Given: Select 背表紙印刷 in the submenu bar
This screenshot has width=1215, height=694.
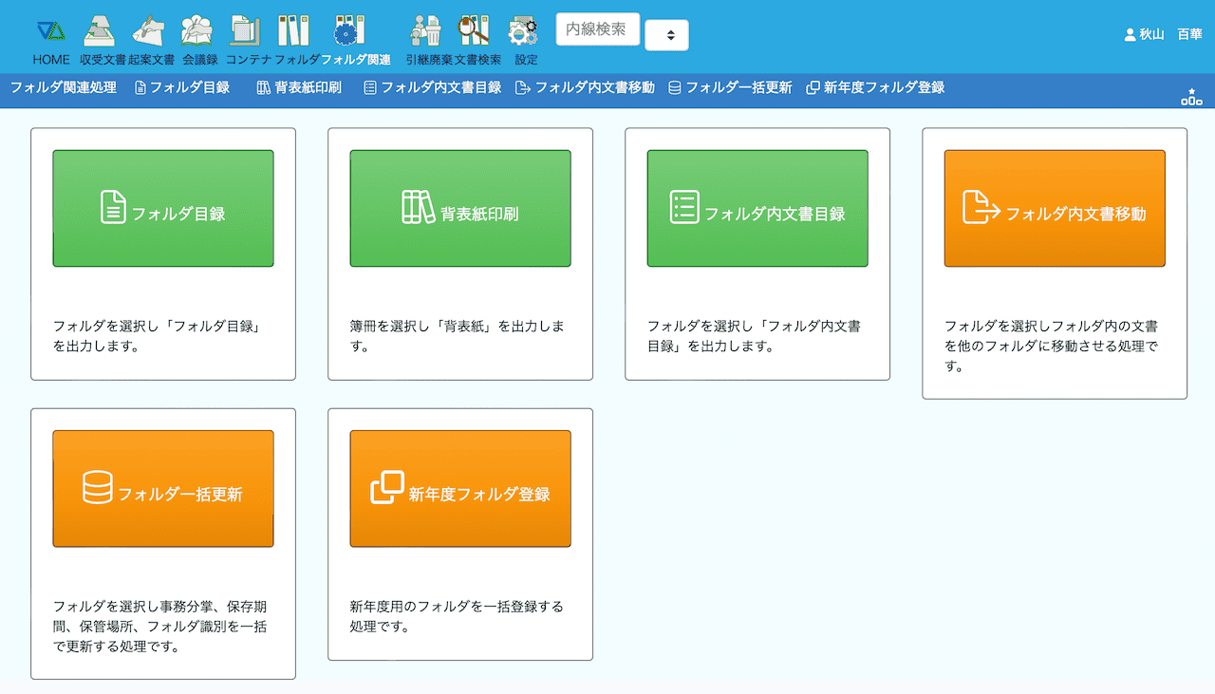Looking at the screenshot, I should pos(299,87).
